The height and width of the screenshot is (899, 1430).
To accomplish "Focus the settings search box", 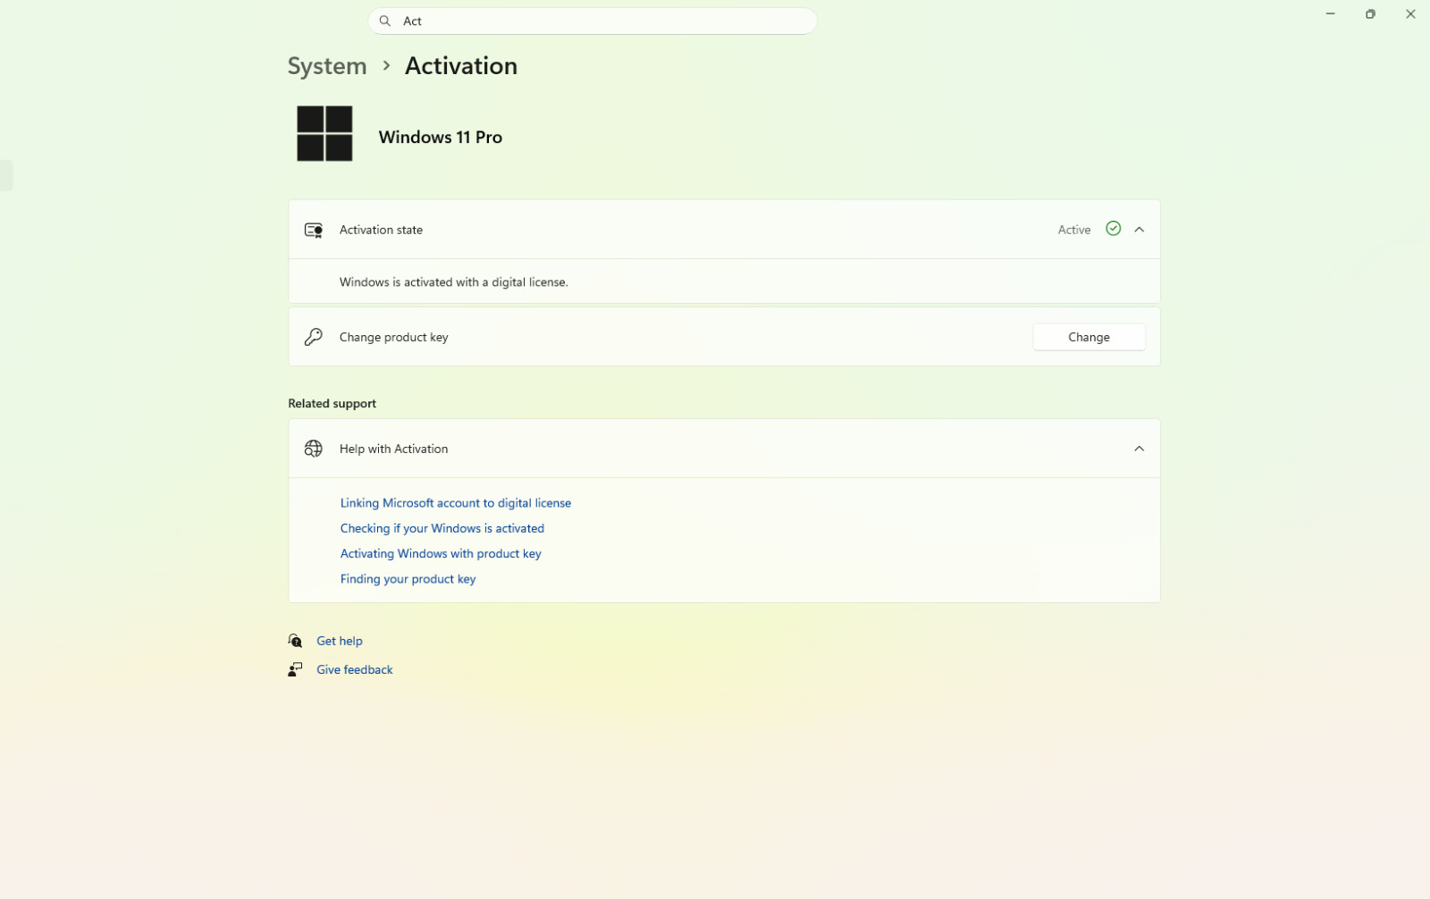I will pyautogui.click(x=593, y=21).
